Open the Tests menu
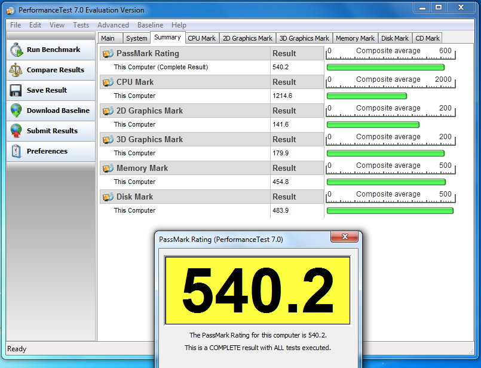The width and height of the screenshot is (481, 368). (x=81, y=25)
